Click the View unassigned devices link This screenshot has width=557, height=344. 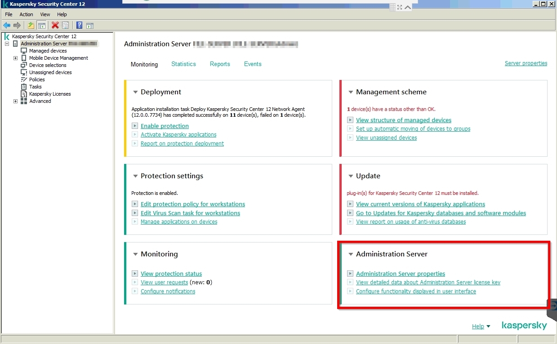[386, 138]
